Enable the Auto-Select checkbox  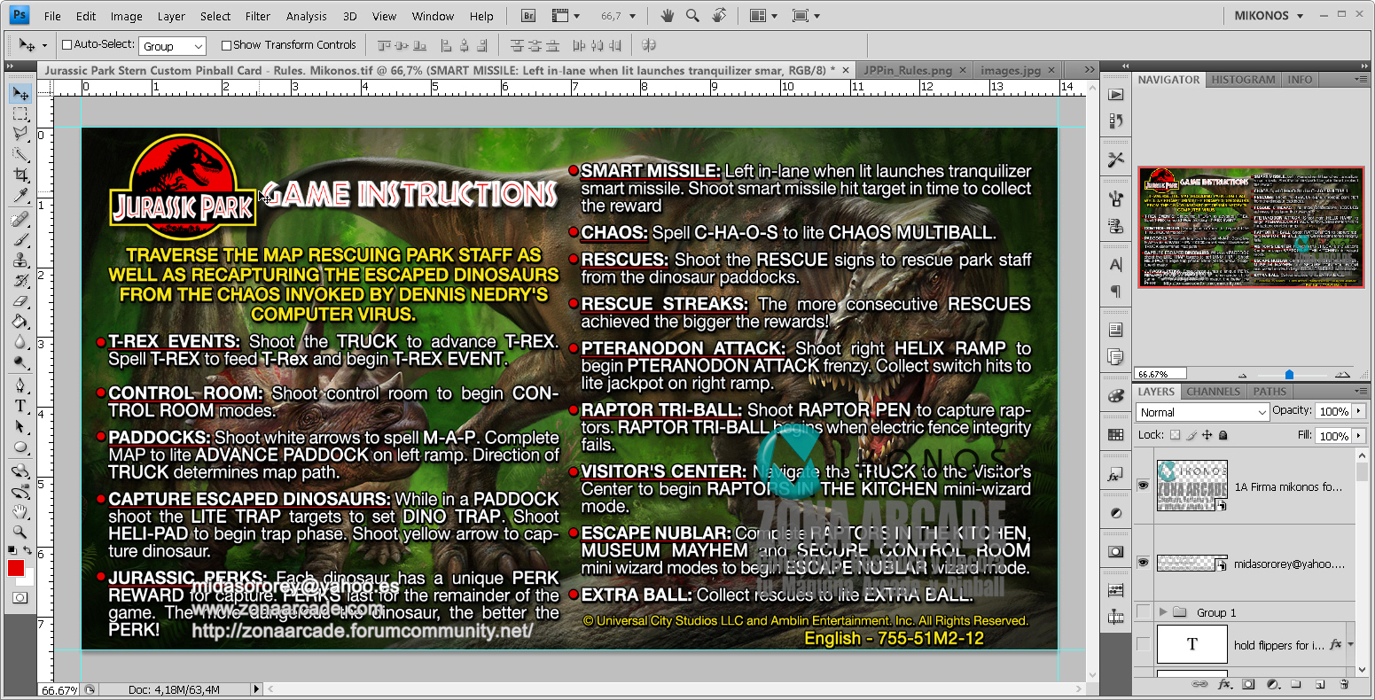(x=66, y=45)
